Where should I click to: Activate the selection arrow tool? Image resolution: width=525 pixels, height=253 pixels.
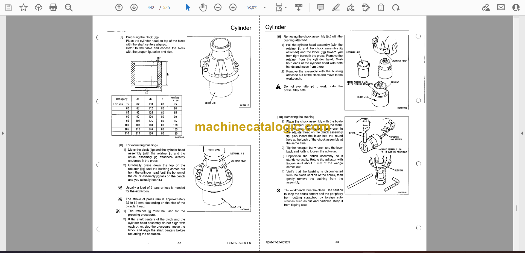[x=188, y=7]
